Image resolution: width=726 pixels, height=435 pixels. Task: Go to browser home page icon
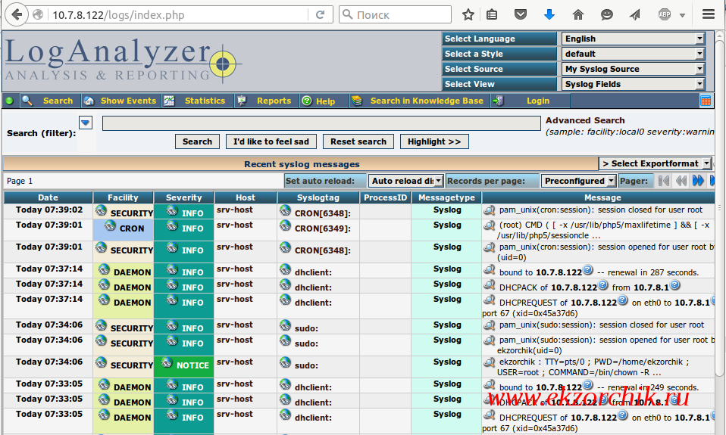click(577, 15)
